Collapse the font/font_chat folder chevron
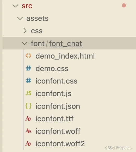Screen dimensions: 136x152 pos(25,43)
